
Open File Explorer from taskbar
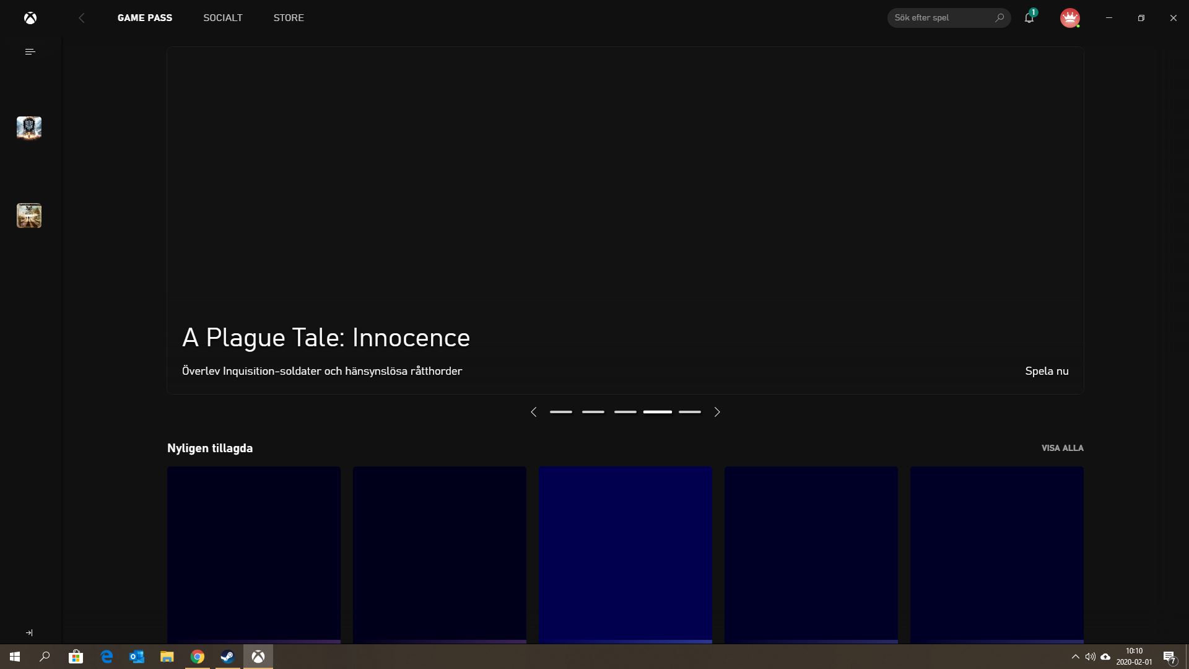click(x=167, y=657)
